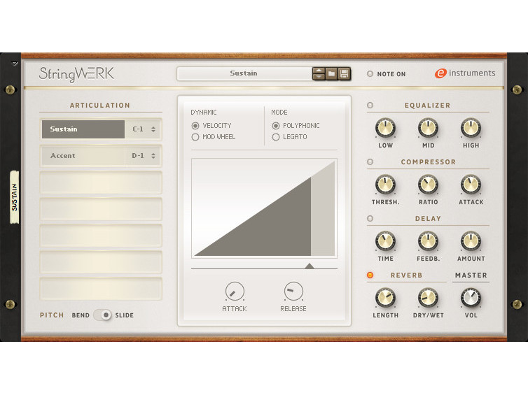The width and height of the screenshot is (528, 395).
Task: Change the D-1 keyswitch for Accent
Action: [144, 156]
